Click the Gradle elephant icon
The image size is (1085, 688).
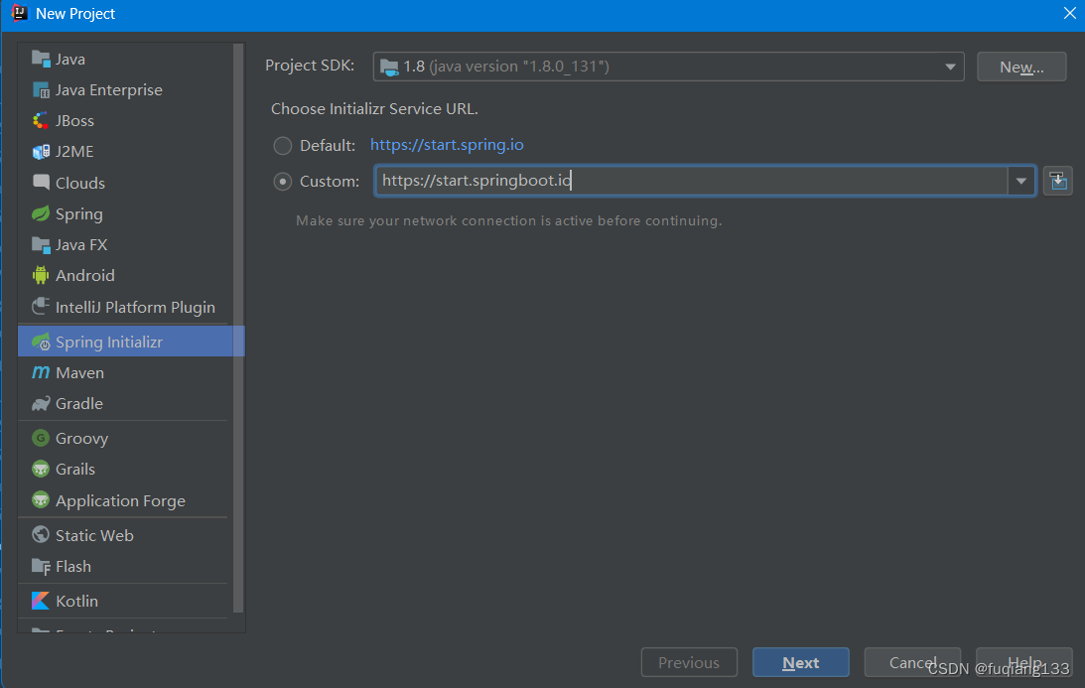click(x=41, y=403)
